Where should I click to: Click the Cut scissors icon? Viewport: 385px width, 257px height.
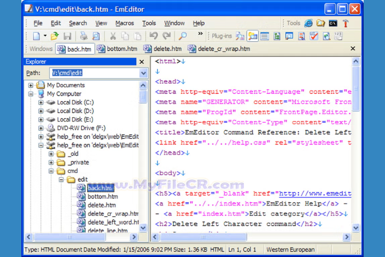pyautogui.click(x=113, y=36)
